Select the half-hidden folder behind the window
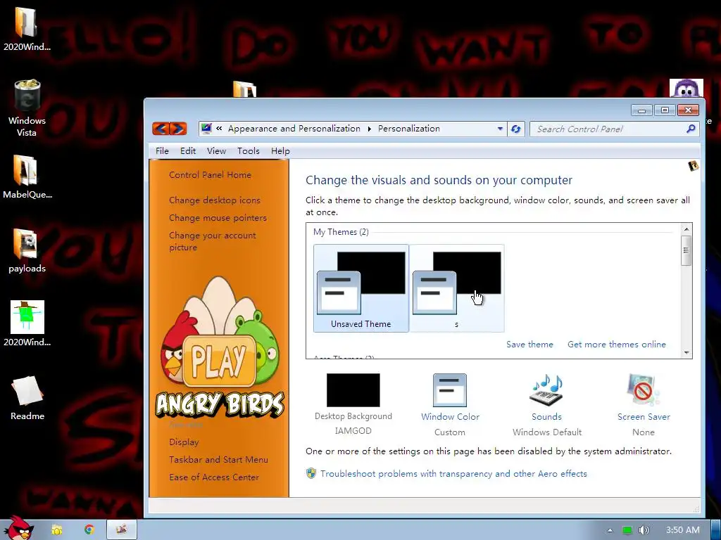Viewport: 721px width, 540px height. coord(244,89)
